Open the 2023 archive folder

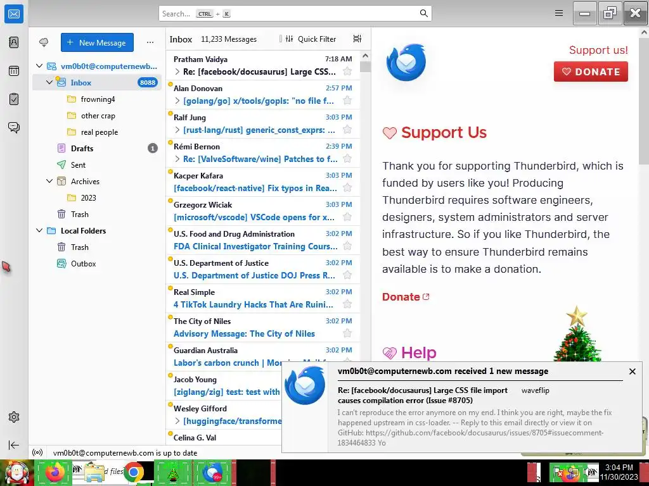pyautogui.click(x=97, y=197)
